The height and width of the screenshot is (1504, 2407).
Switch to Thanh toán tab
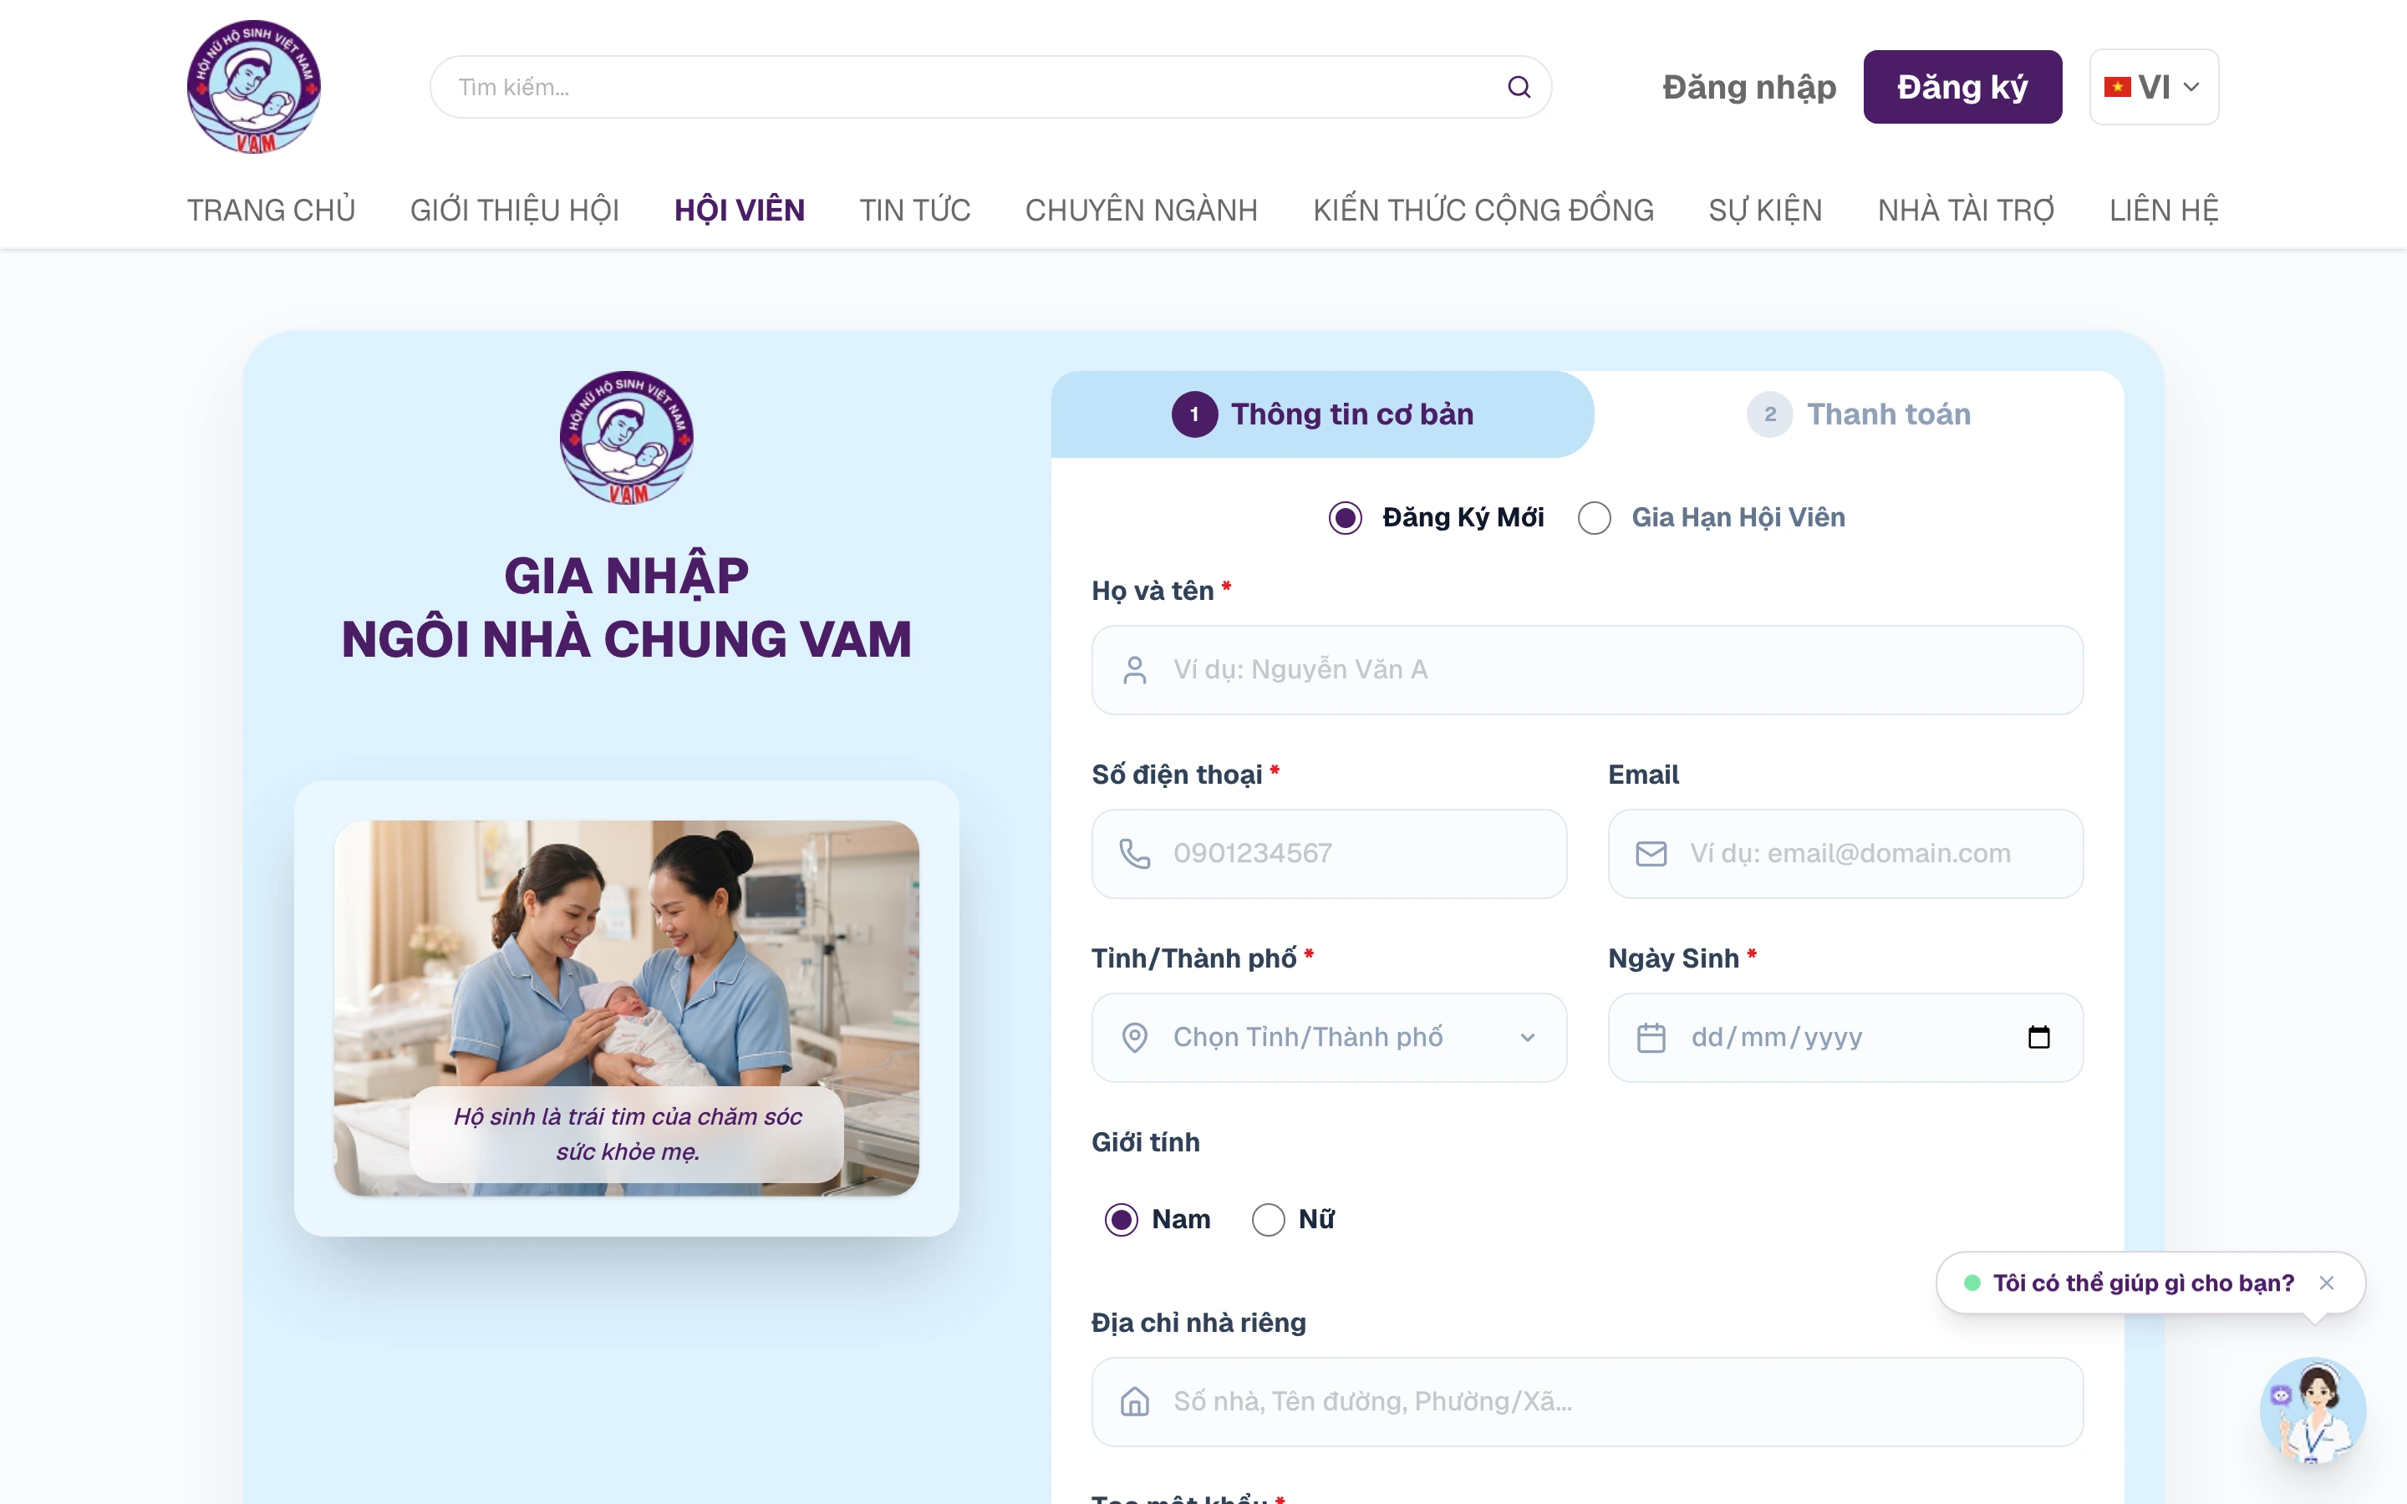(1859, 414)
